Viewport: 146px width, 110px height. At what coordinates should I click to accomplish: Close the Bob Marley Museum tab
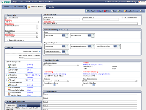(x=45, y=6)
